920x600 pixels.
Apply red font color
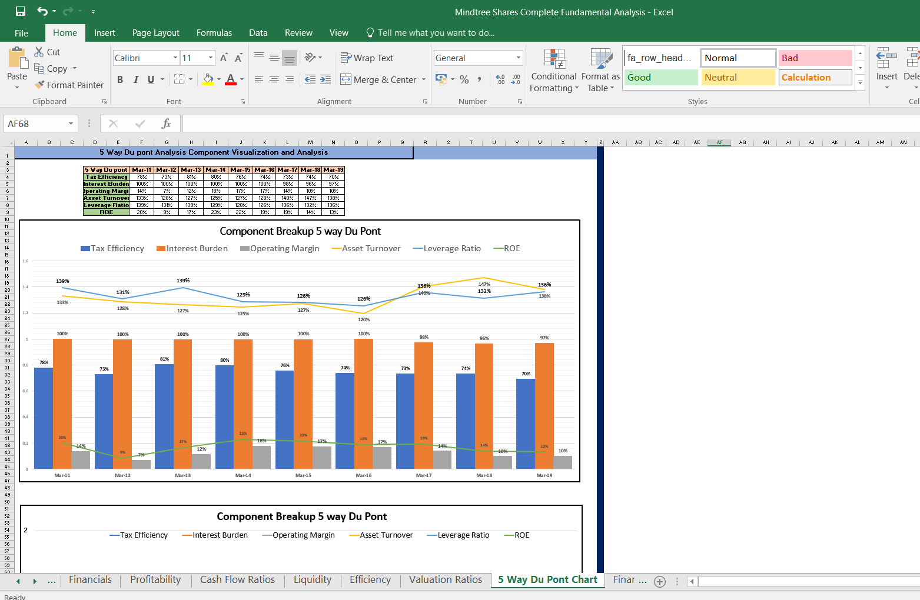[x=231, y=79]
